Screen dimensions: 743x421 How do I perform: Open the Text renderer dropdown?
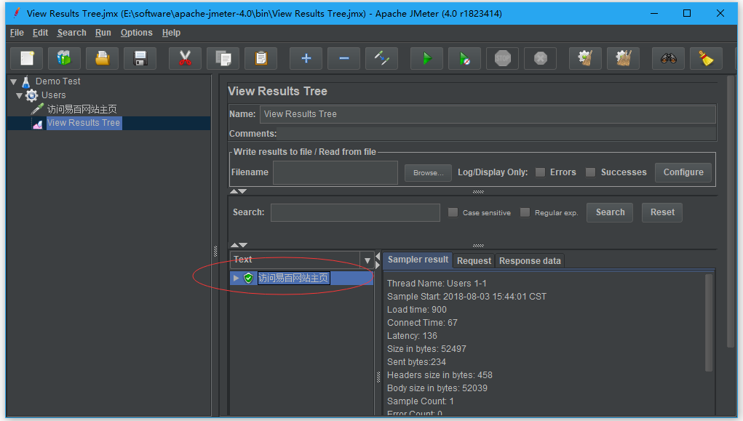coord(367,260)
